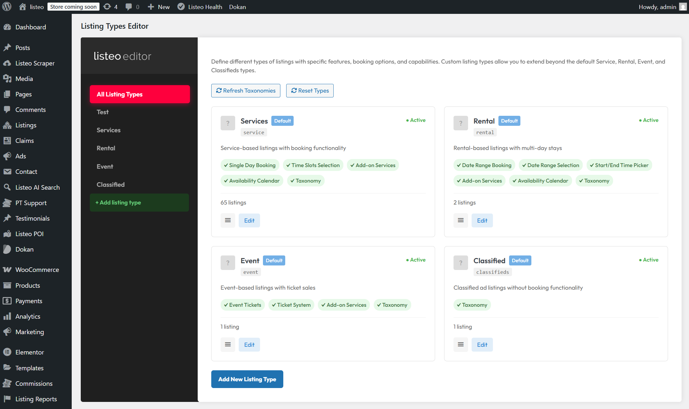Screen dimensions: 689x409
Task: Click the Reset Types button
Action: [x=310, y=91]
